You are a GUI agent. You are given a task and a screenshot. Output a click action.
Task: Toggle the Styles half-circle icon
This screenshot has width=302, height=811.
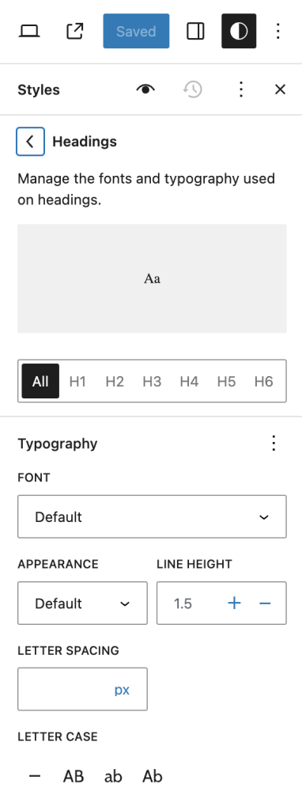pos(239,31)
